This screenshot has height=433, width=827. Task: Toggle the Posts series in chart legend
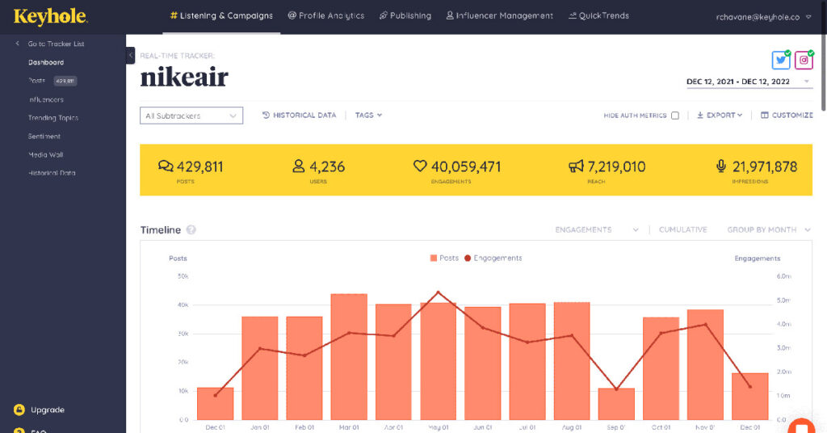pyautogui.click(x=444, y=259)
